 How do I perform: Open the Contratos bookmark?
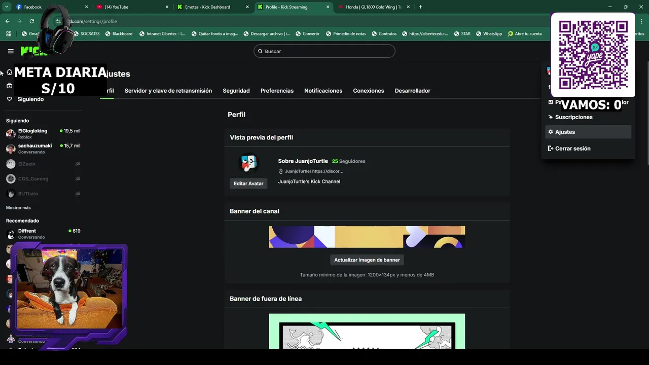384,33
